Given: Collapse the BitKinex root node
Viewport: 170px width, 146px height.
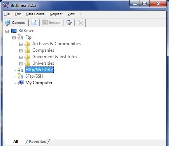Looking at the screenshot, I should [x=7, y=31].
